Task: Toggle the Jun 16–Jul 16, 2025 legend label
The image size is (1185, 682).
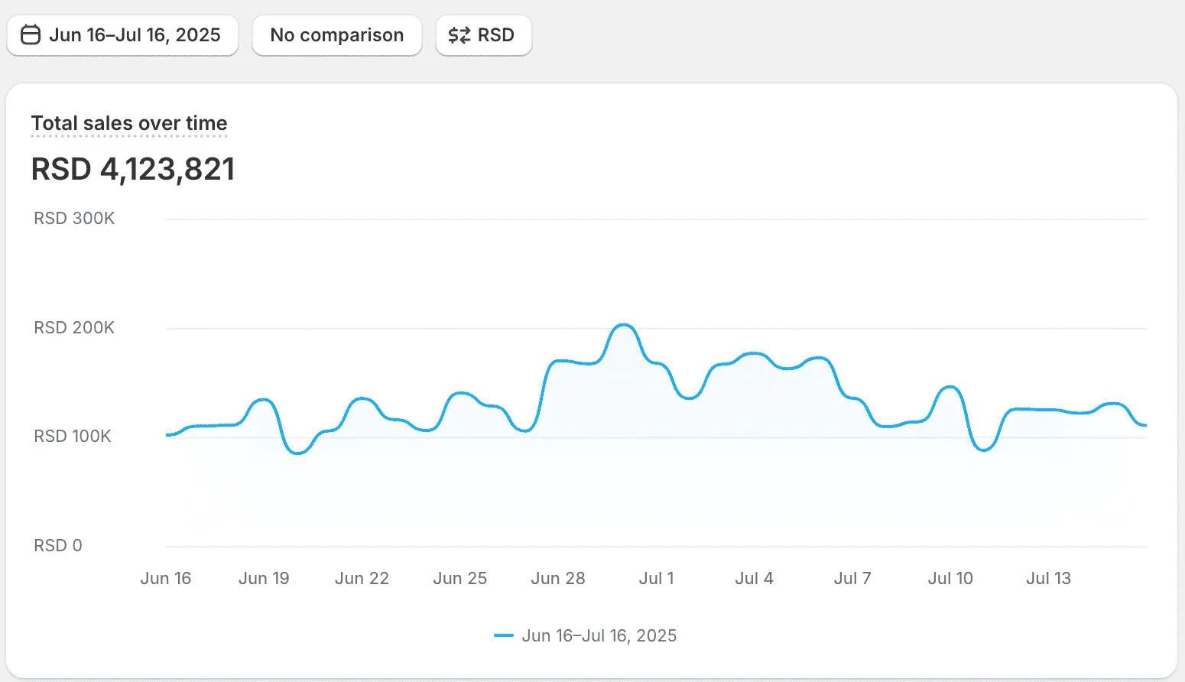Action: coord(599,635)
